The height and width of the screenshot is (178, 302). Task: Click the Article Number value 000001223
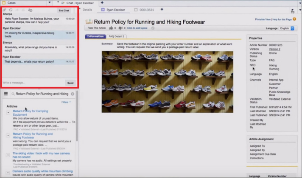275,45
